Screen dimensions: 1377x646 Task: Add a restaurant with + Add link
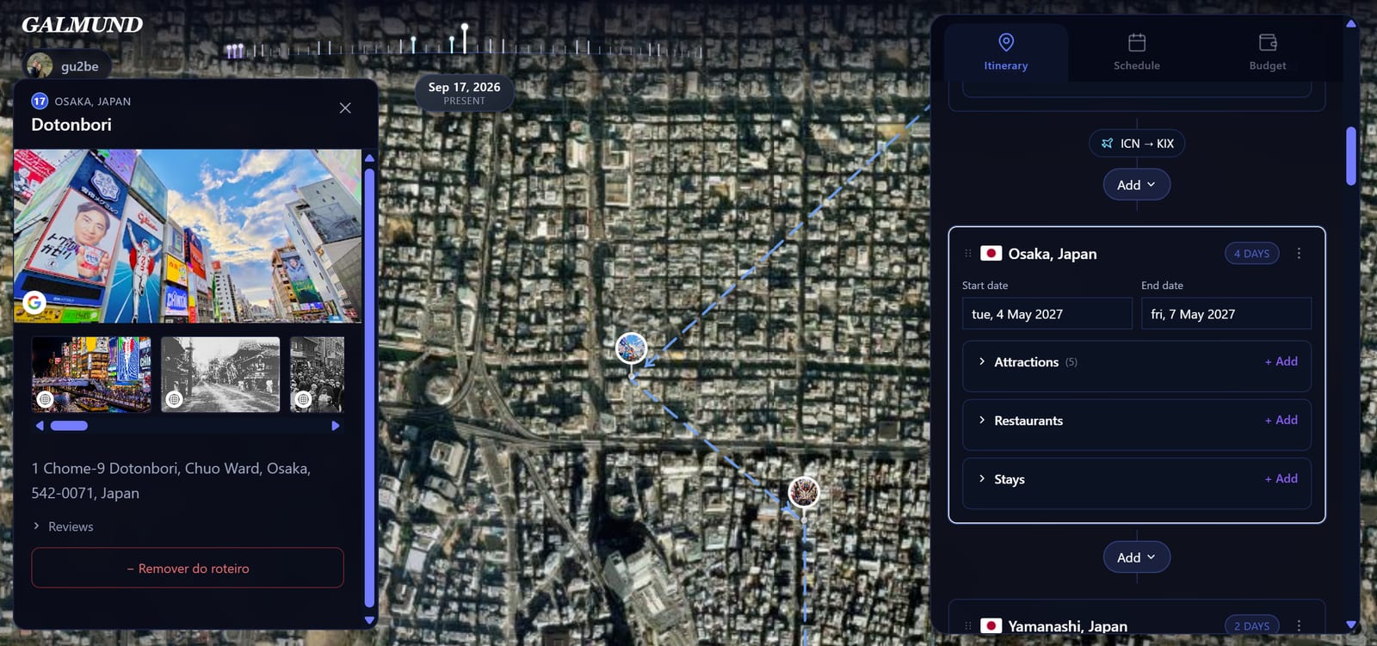(1281, 420)
